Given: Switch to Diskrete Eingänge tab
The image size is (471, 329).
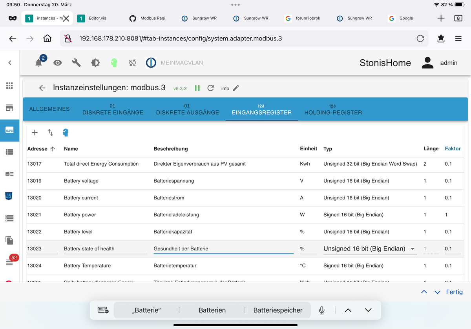Looking at the screenshot, I should pos(113,109).
